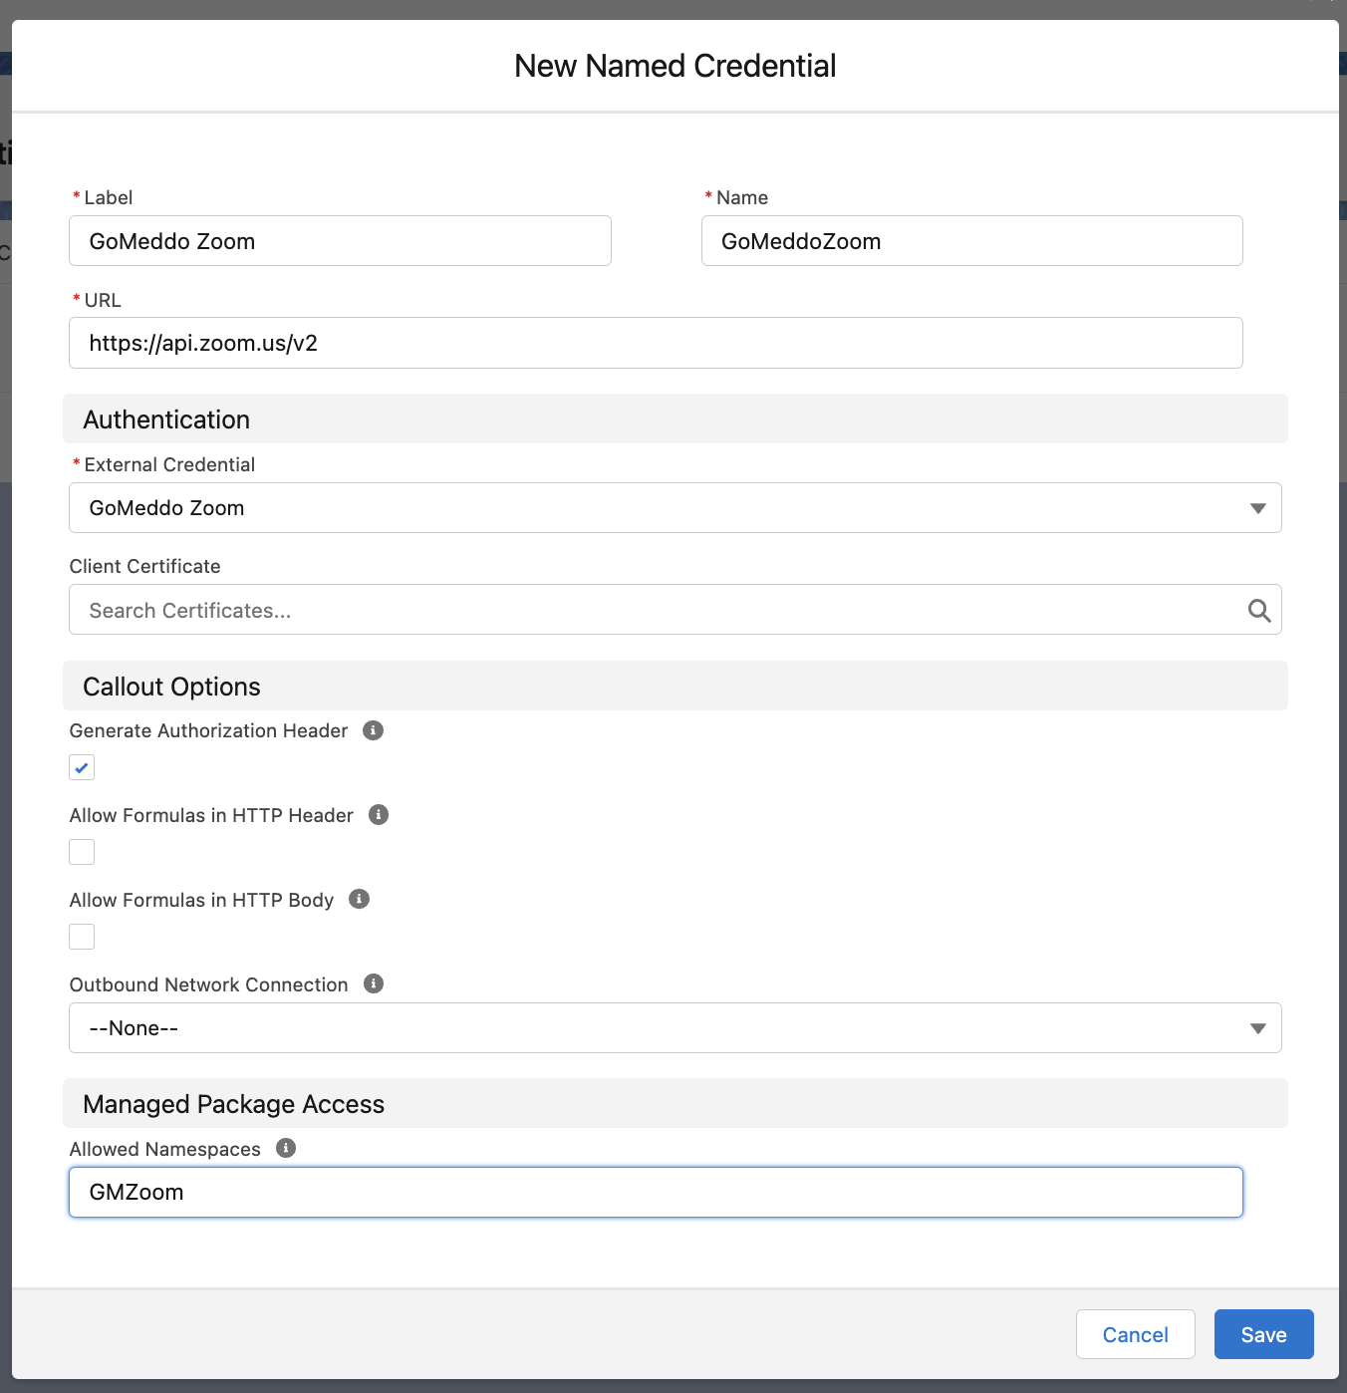The width and height of the screenshot is (1347, 1393).
Task: Click info icon next to Allow Formulas in HTTP Header
Action: coord(379,815)
